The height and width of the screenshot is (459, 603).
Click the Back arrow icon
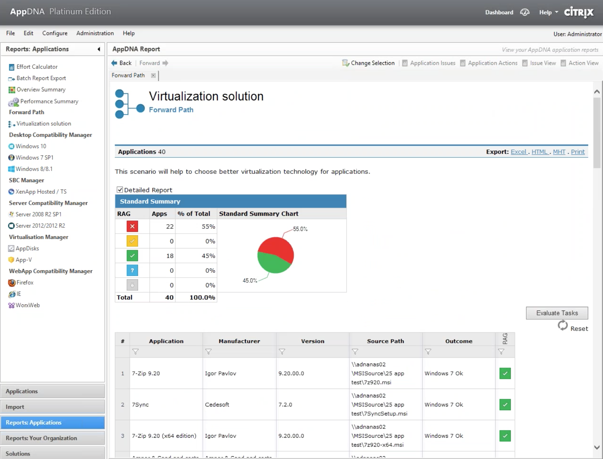pos(114,63)
